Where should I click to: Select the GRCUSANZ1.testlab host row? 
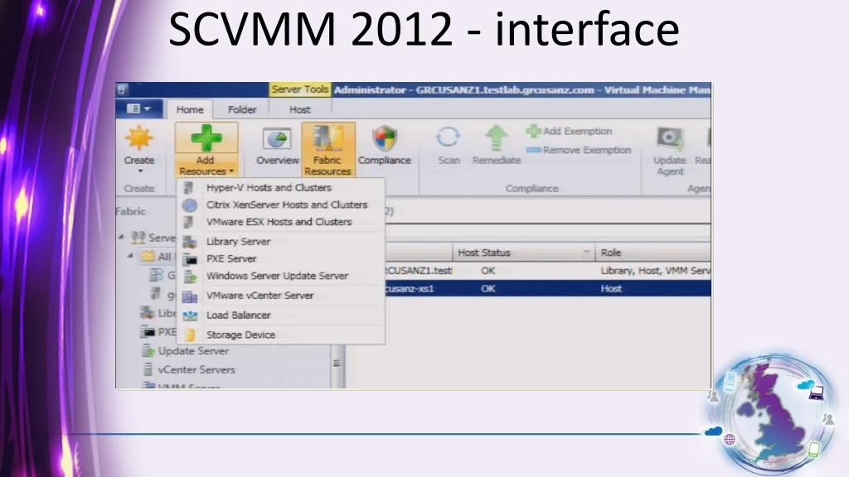point(547,271)
